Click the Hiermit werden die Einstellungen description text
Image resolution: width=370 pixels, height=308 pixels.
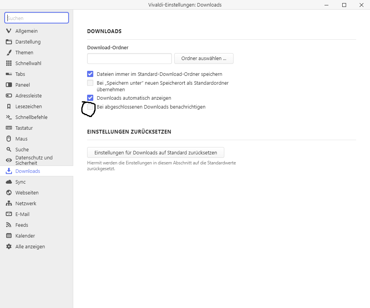coord(161,166)
